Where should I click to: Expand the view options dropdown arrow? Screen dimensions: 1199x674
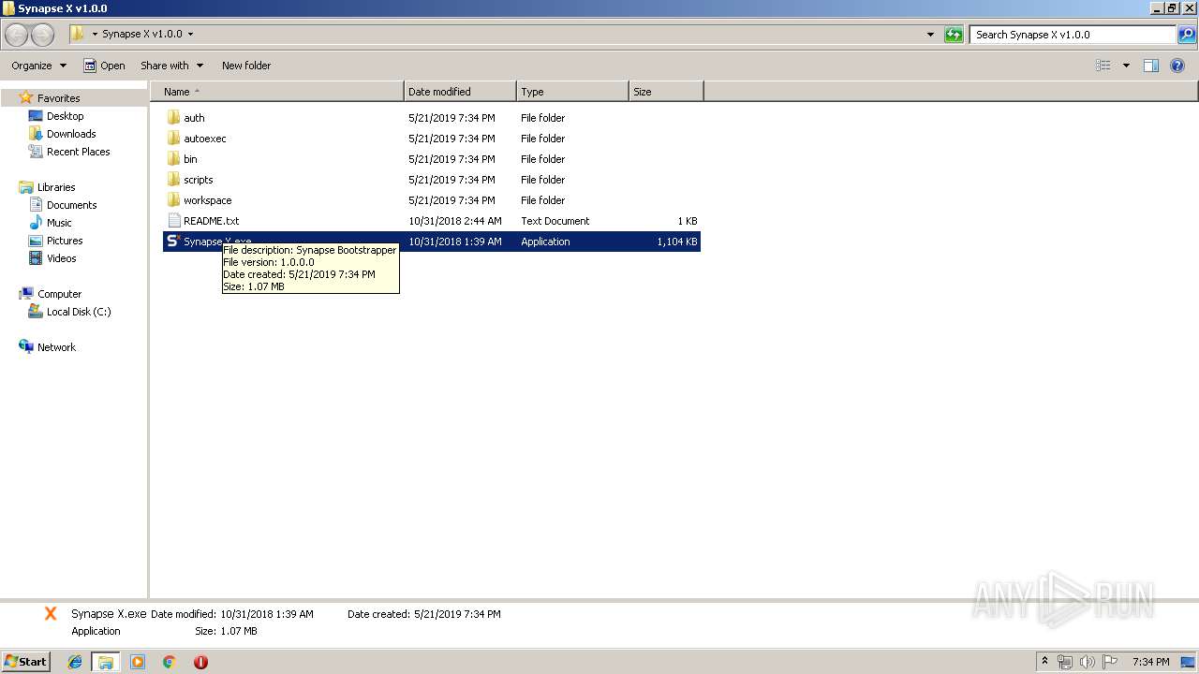pos(1126,66)
